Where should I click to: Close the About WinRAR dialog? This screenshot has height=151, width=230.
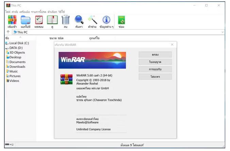pyautogui.click(x=172, y=44)
